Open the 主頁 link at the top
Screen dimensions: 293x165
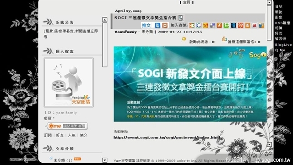[186, 2]
